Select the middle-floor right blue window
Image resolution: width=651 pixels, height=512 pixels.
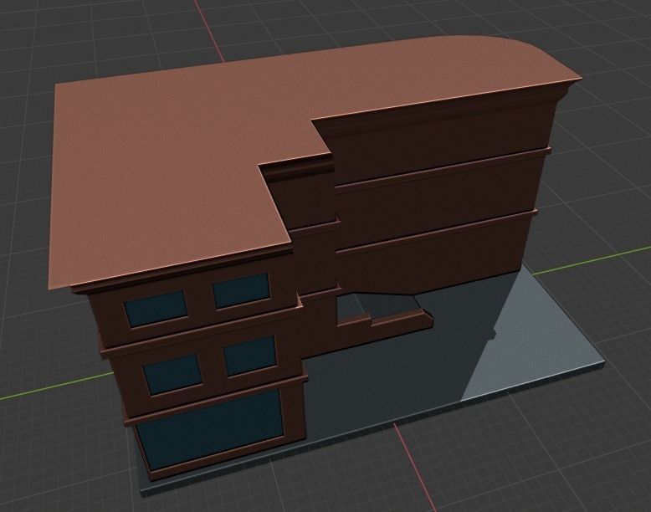click(250, 356)
